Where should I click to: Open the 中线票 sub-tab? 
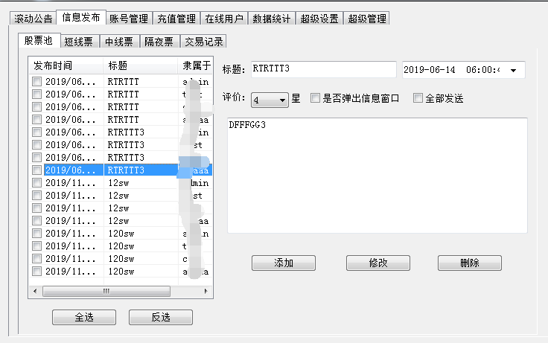(x=119, y=42)
